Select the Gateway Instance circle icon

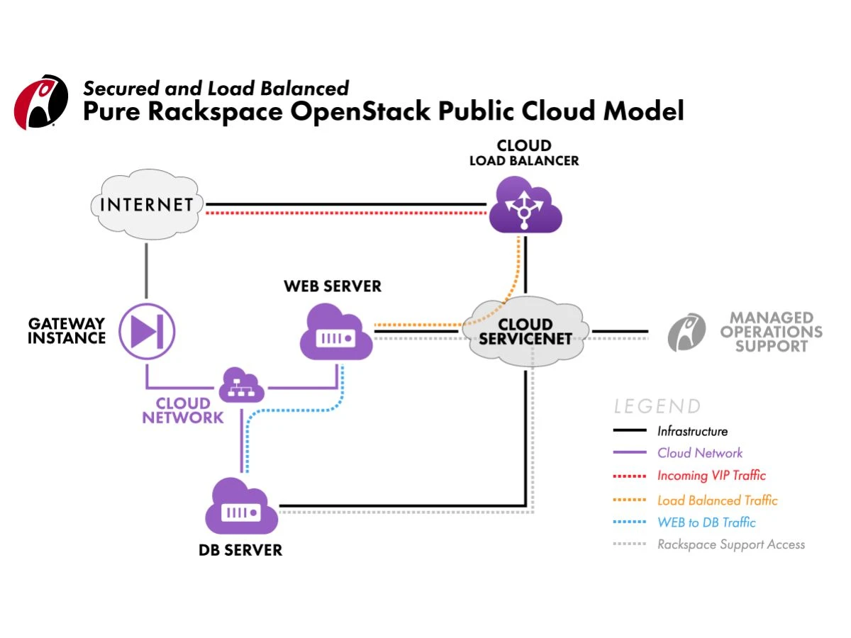(x=147, y=330)
